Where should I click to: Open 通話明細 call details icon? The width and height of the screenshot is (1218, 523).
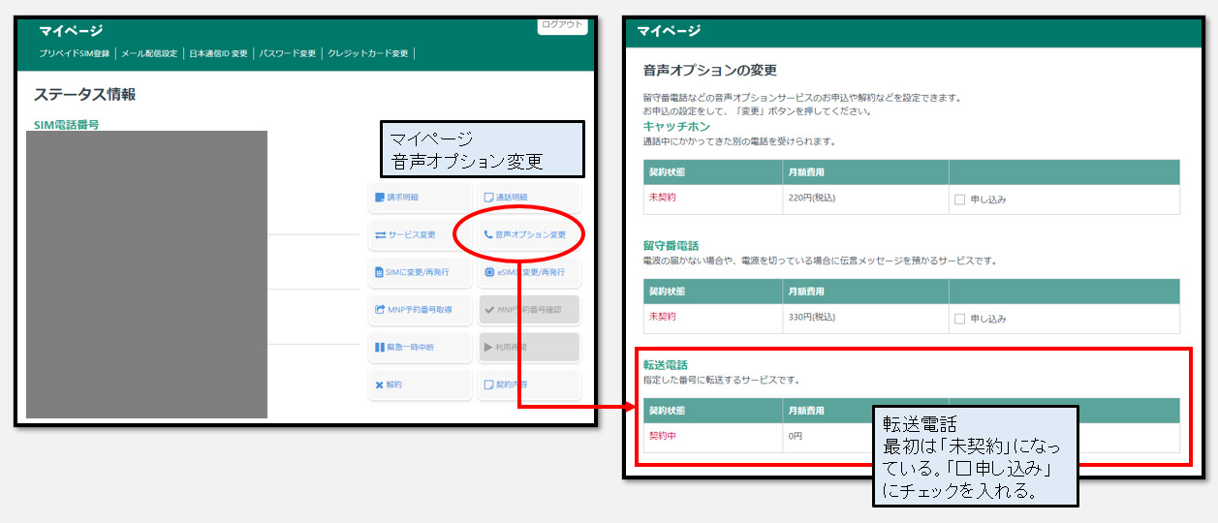point(489,198)
